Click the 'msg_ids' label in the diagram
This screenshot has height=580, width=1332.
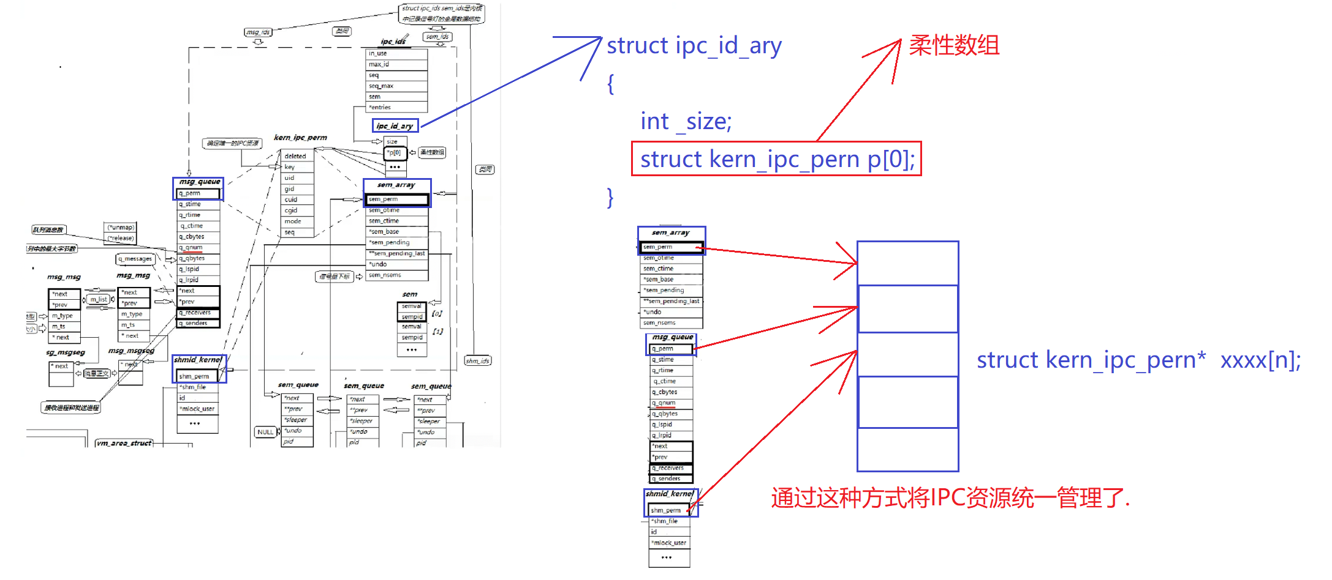tap(258, 32)
